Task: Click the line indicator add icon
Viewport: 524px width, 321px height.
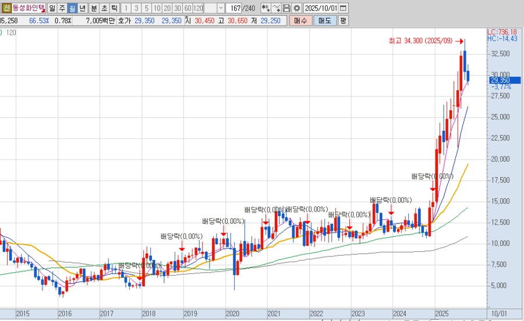Action: [276, 9]
